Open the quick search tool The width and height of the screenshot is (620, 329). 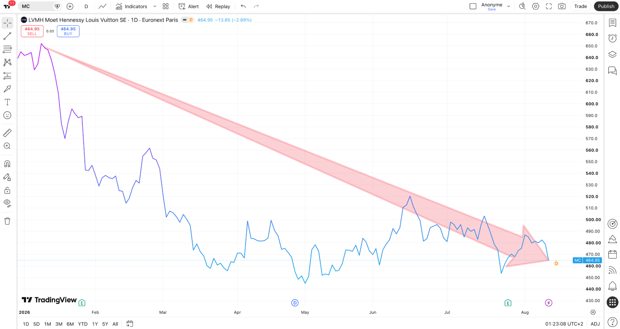522,6
